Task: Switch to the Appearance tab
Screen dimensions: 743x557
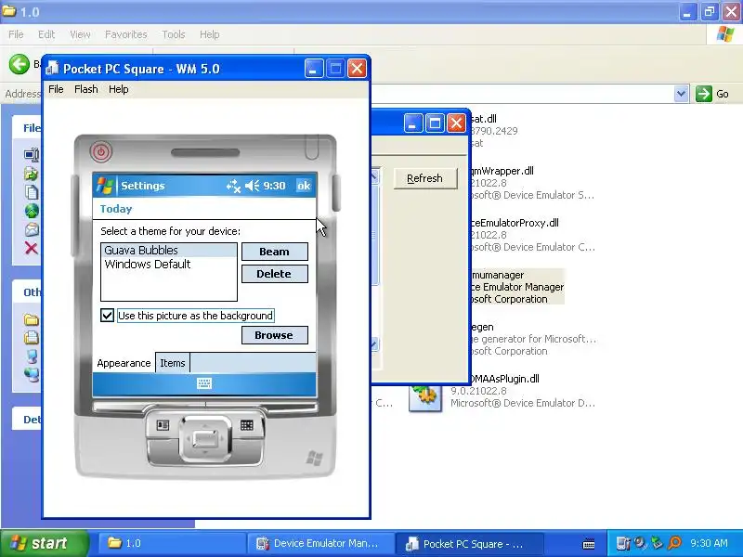Action: point(124,363)
